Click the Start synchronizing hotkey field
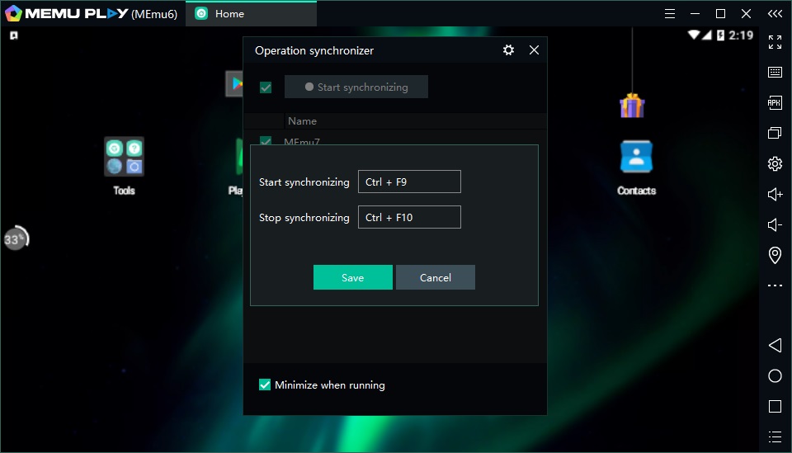This screenshot has height=453, width=792. tap(409, 182)
